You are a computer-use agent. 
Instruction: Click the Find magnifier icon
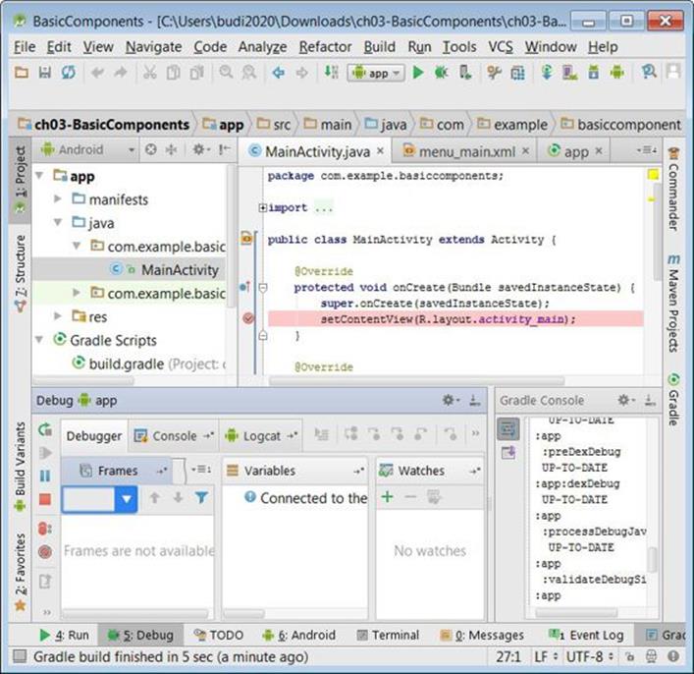pyautogui.click(x=226, y=72)
